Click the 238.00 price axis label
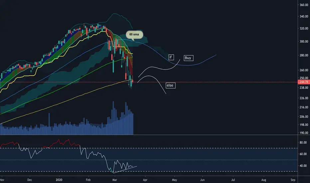 coord(304,88)
